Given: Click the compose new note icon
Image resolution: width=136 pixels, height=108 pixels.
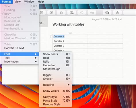Looking at the screenshot, I should (x=51, y=13).
